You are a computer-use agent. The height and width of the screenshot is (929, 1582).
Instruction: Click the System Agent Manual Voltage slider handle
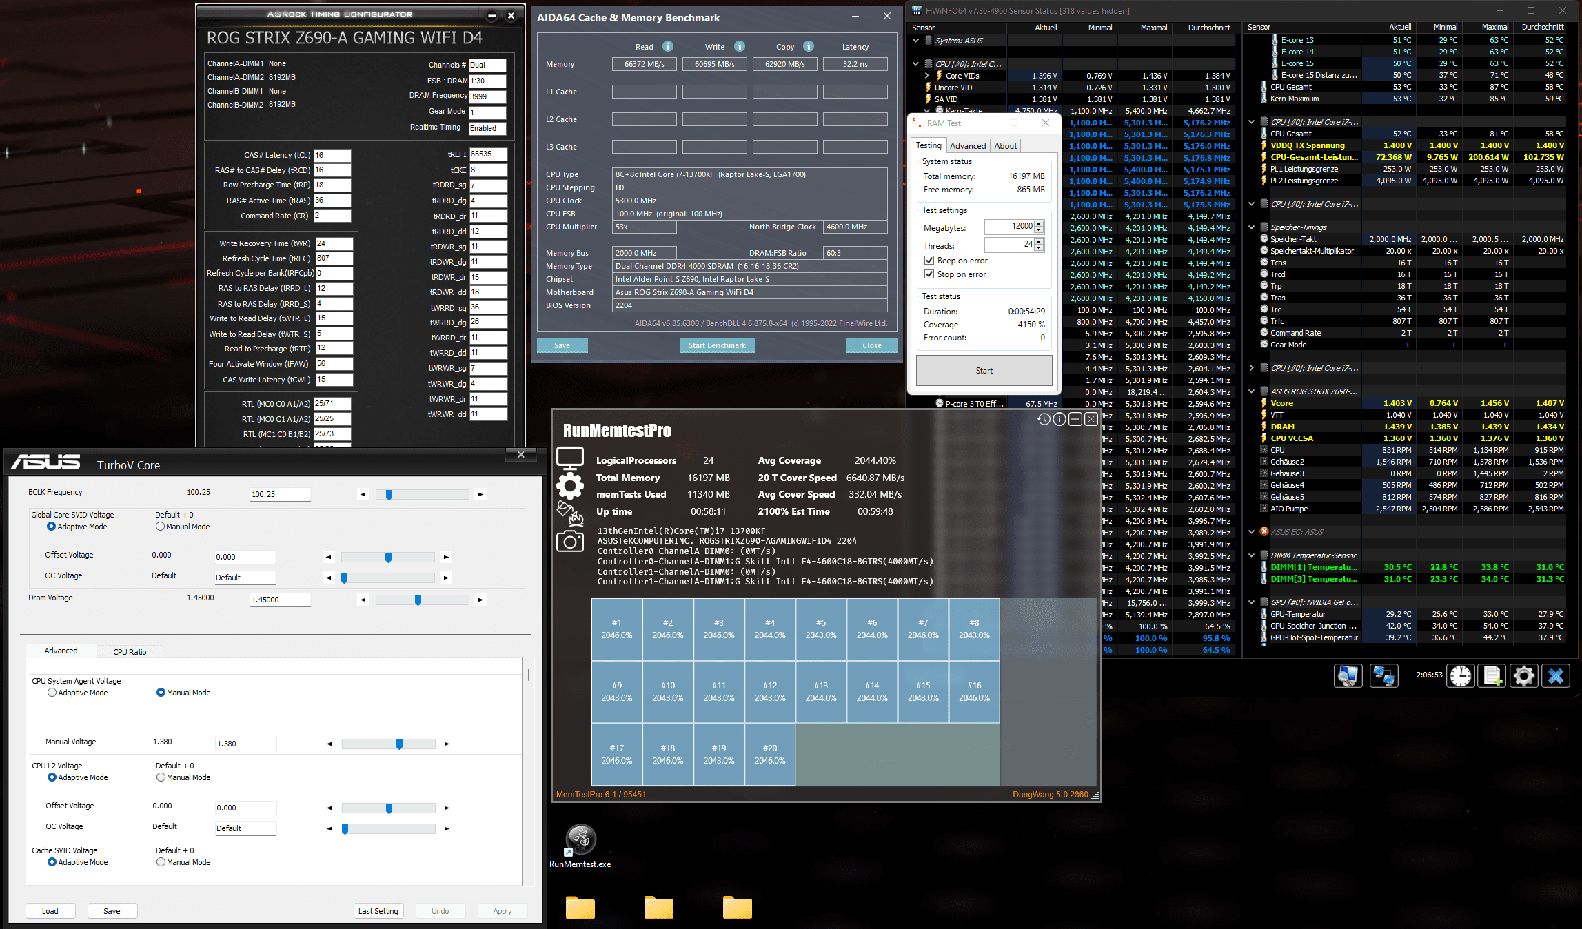[x=399, y=744]
